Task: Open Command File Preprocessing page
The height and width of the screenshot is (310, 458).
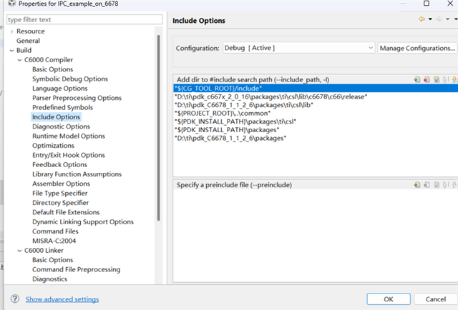Action: point(77,269)
